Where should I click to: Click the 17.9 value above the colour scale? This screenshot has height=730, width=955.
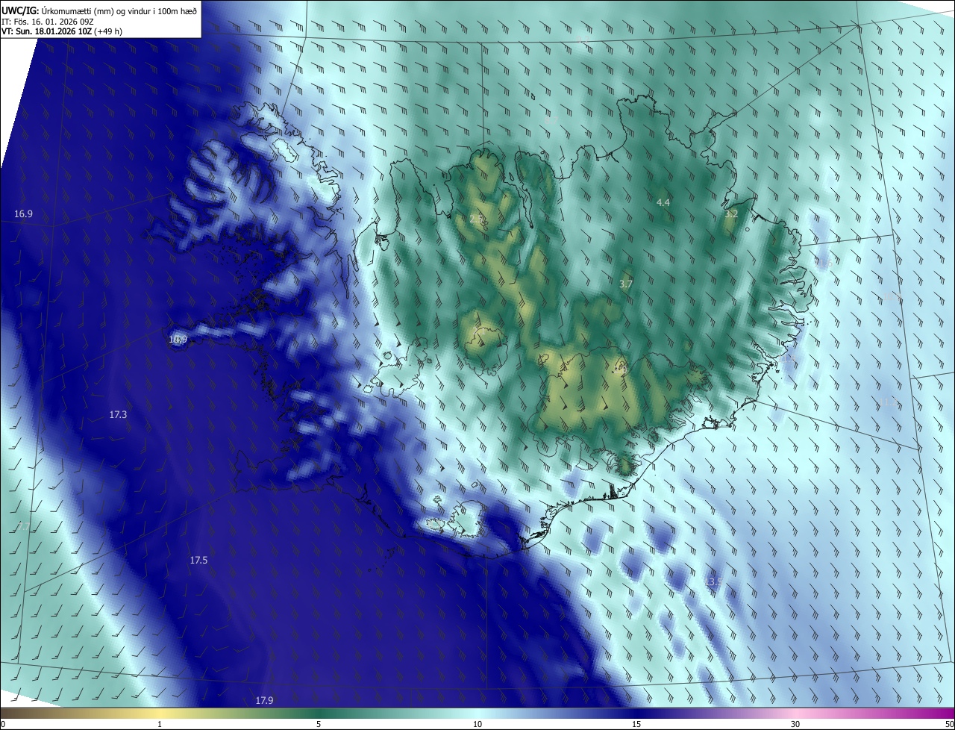264,700
